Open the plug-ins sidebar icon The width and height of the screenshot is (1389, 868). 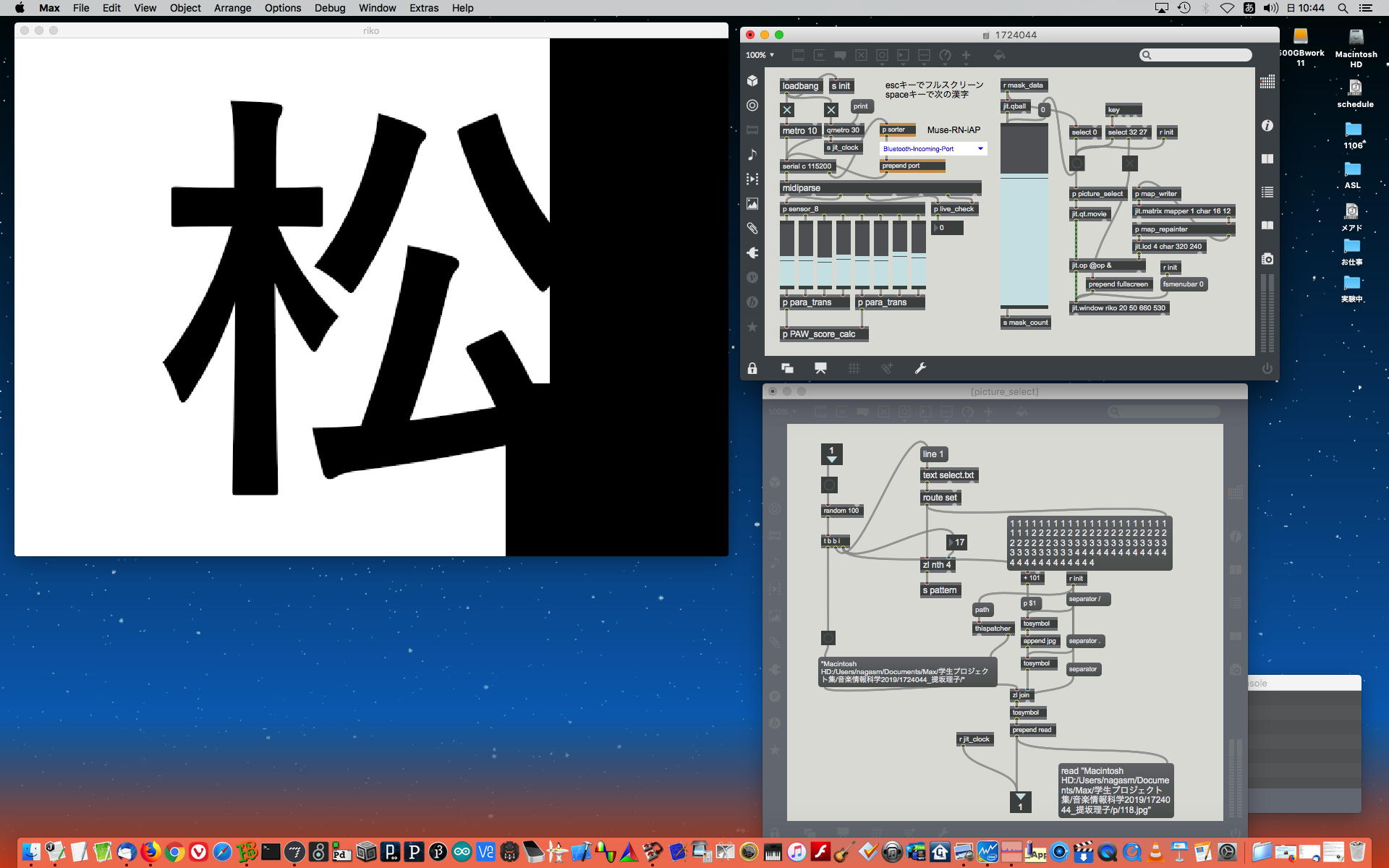click(752, 252)
